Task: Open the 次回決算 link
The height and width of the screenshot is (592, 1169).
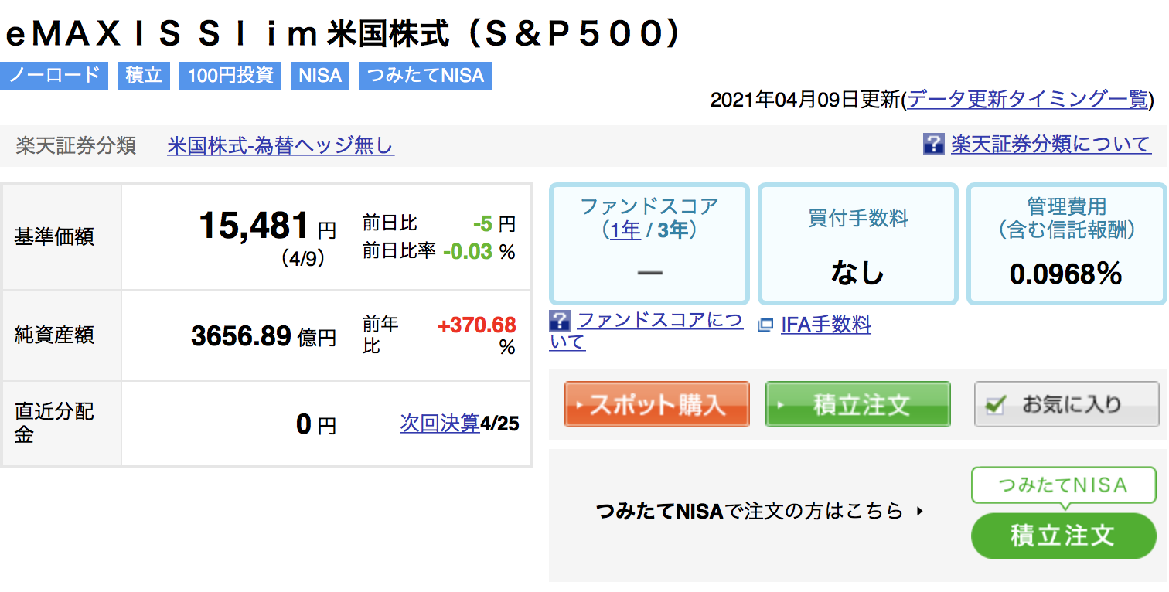Action: click(440, 424)
